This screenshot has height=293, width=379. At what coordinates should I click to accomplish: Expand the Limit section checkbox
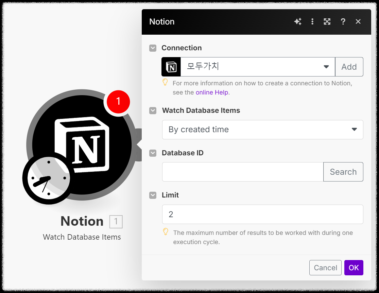coord(153,195)
